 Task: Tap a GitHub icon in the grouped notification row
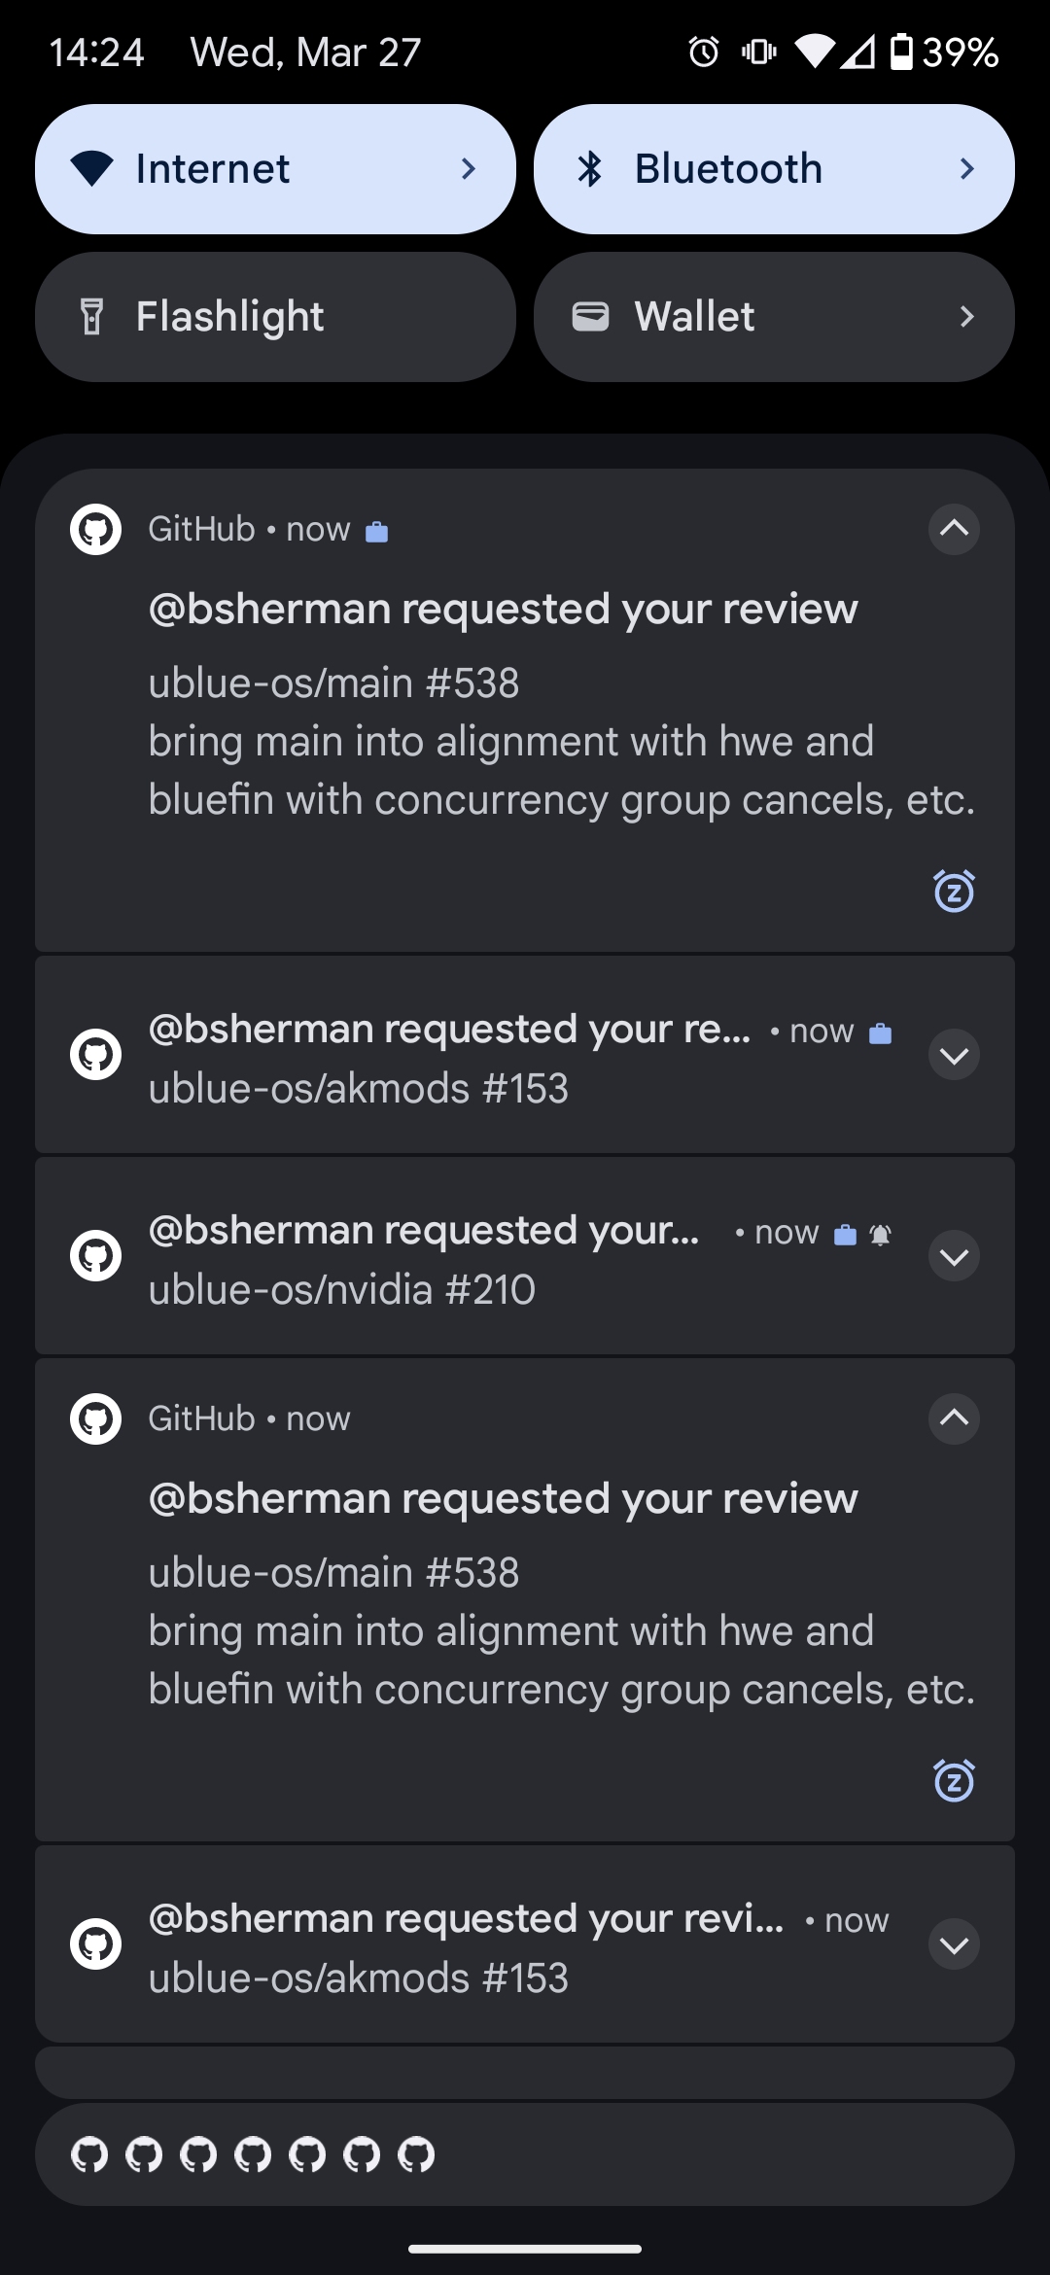(91, 2154)
